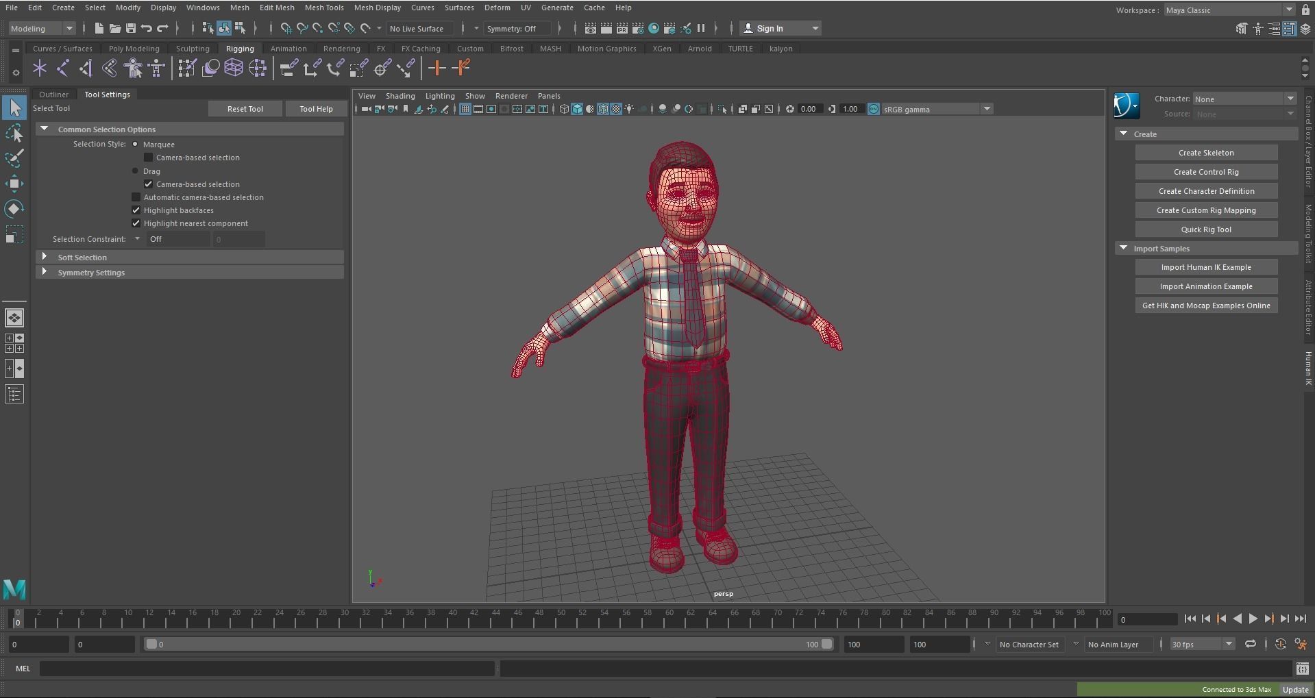Viewport: 1315px width, 698px height.
Task: Collapse the Common Selection Options section
Action: tap(45, 129)
